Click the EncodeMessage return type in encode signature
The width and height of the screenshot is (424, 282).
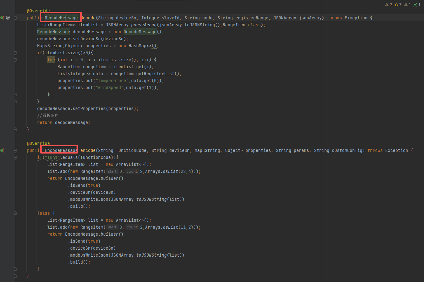click(x=61, y=150)
